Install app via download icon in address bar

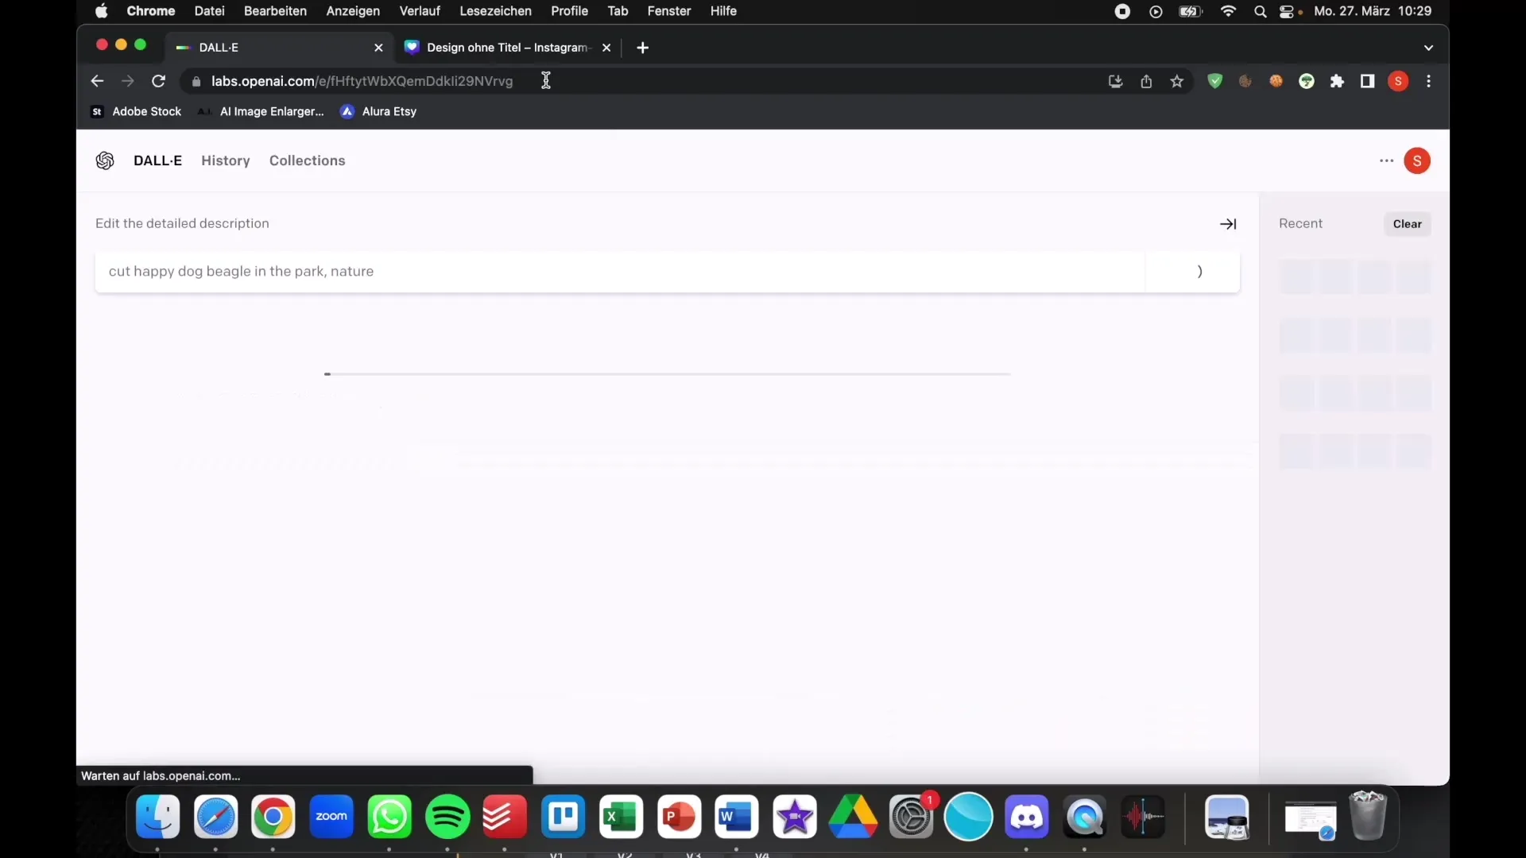1116,81
